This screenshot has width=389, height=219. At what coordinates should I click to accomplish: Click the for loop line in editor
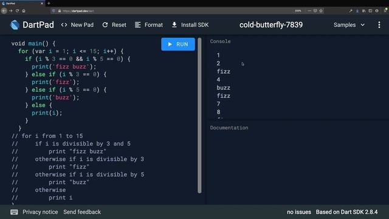pos(71,51)
